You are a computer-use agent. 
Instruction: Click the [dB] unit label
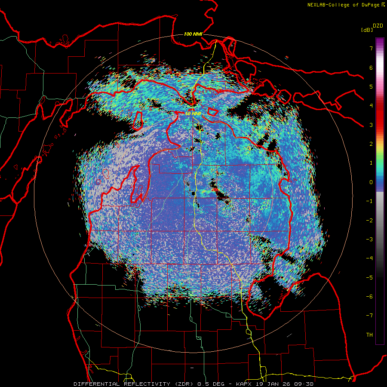(x=367, y=30)
